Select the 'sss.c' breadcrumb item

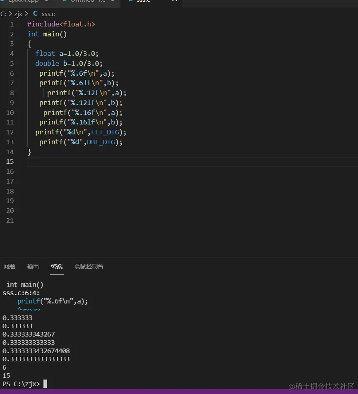click(48, 14)
